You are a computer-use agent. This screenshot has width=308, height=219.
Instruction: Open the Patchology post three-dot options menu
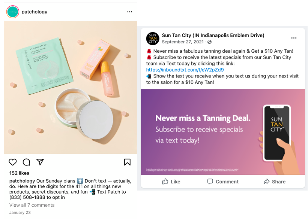coord(130,12)
